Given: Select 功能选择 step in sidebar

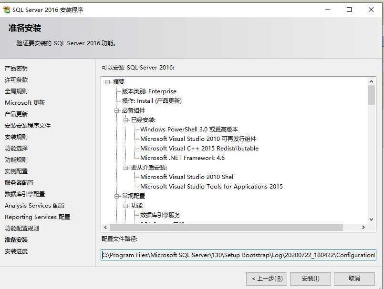Looking at the screenshot, I should 16,148.
